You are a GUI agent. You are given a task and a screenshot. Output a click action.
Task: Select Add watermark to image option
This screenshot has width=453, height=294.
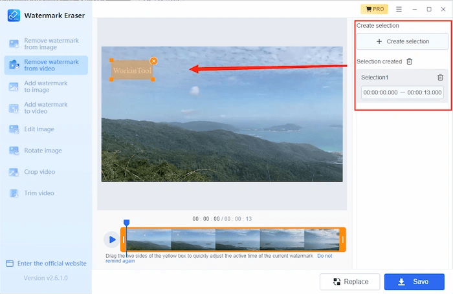click(x=46, y=87)
